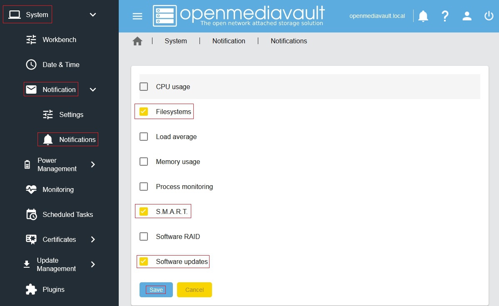Enable the Software RAID checkbox

pyautogui.click(x=144, y=236)
